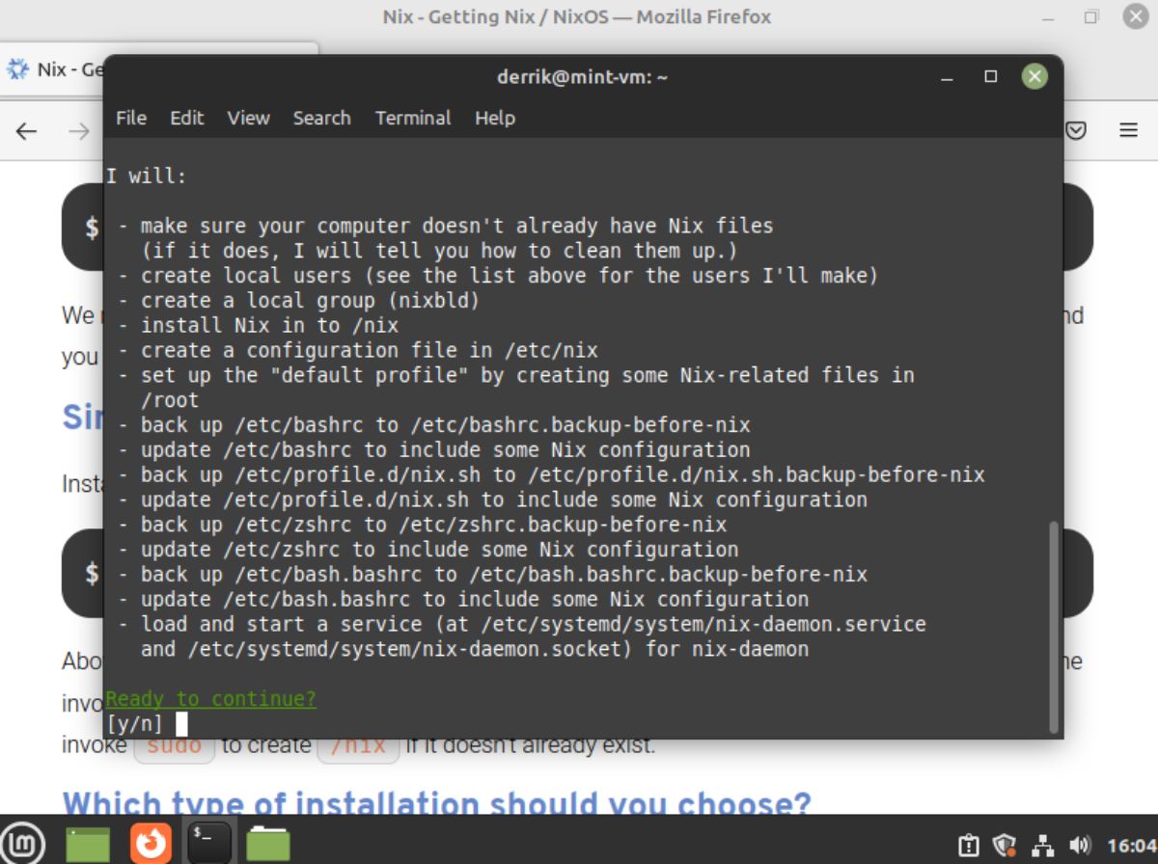
Task: Open the terminal's File menu
Action: click(x=130, y=118)
